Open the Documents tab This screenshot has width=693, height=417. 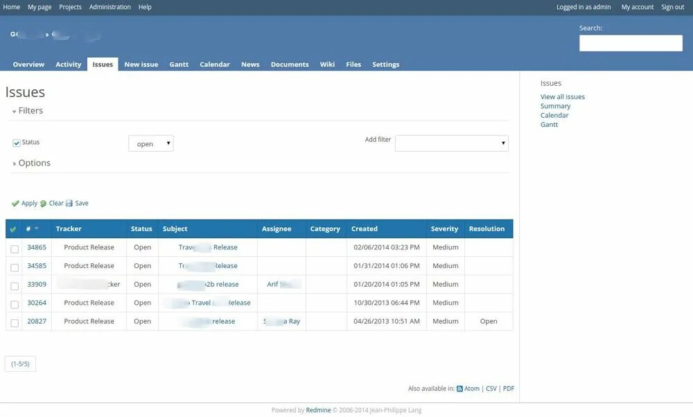290,64
